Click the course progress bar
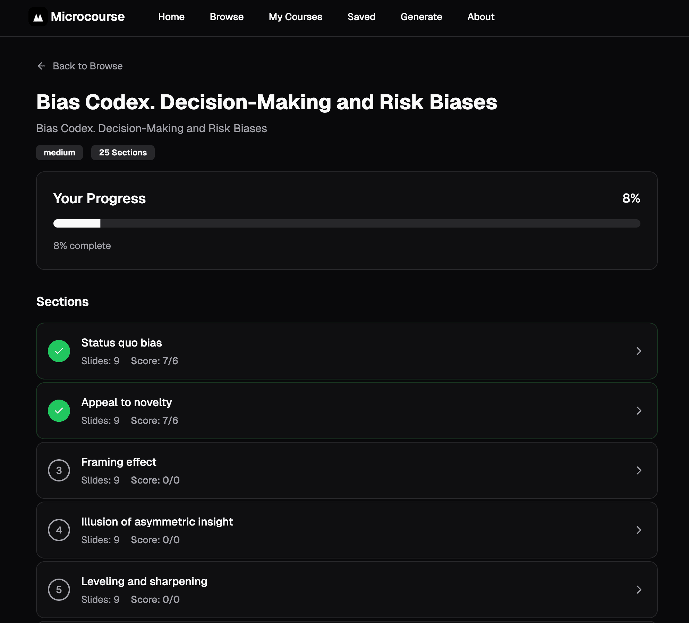Image resolution: width=689 pixels, height=623 pixels. 347,223
